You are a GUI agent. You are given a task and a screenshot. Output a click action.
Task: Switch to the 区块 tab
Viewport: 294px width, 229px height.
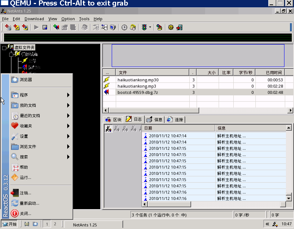pos(113,120)
